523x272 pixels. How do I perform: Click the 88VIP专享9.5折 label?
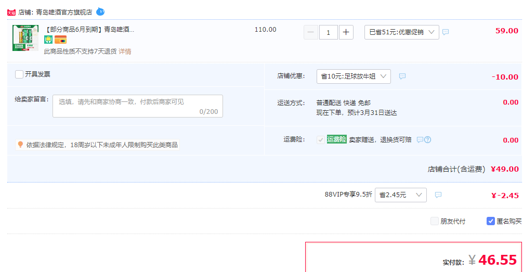point(348,194)
